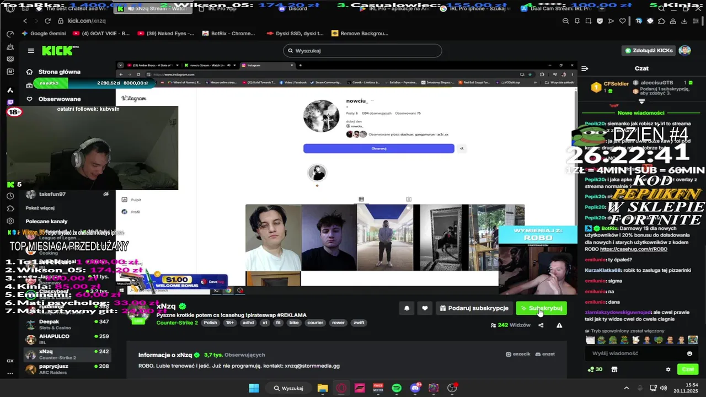Open the Remove Backgrou... bookmark
706x397 pixels.
[x=360, y=33]
